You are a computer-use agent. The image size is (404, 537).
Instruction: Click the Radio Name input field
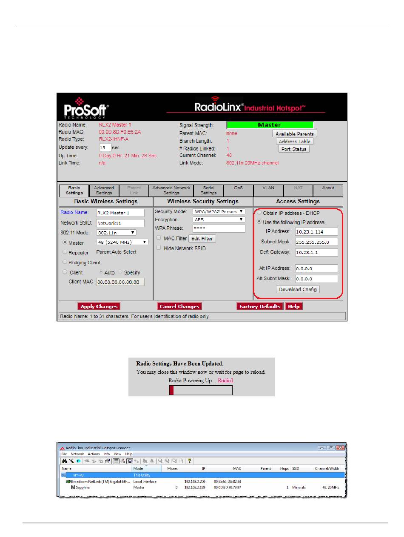pyautogui.click(x=120, y=213)
